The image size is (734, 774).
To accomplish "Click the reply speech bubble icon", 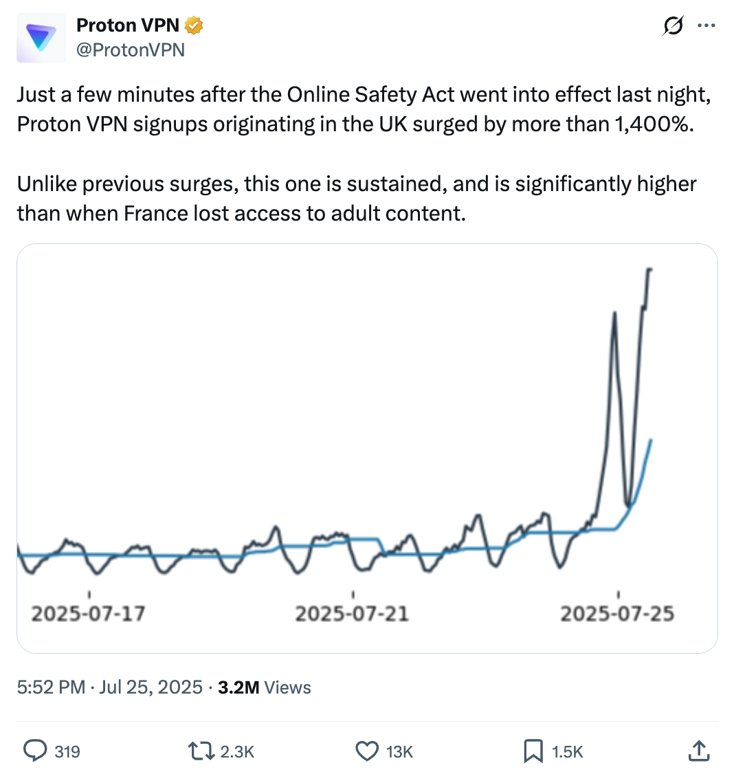I will click(35, 751).
